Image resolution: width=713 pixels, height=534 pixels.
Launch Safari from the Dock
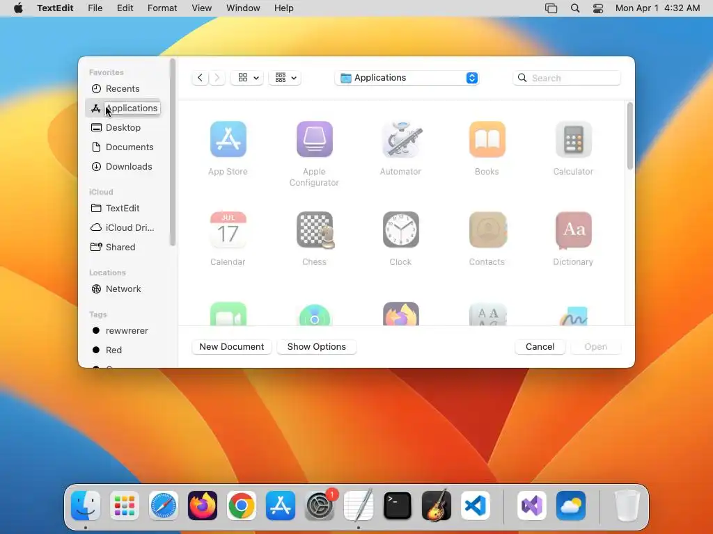tap(163, 505)
